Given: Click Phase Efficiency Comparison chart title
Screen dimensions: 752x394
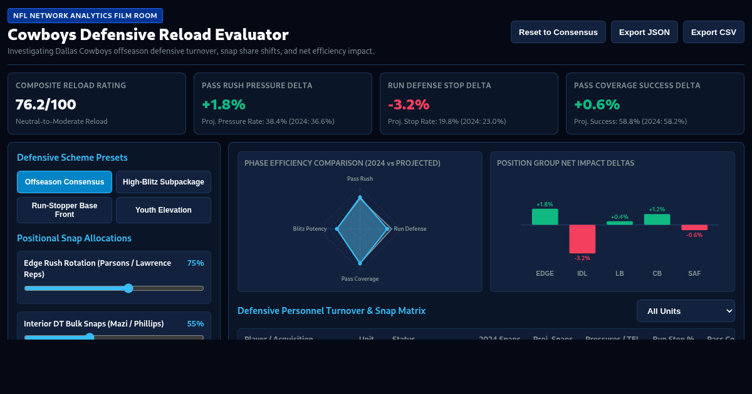Looking at the screenshot, I should tap(342, 163).
